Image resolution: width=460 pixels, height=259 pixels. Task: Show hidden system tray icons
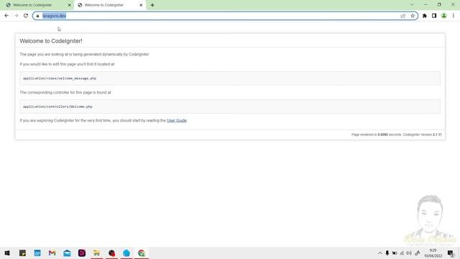(x=380, y=253)
